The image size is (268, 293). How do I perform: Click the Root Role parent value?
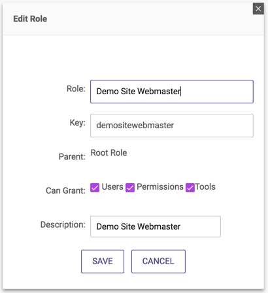click(109, 153)
